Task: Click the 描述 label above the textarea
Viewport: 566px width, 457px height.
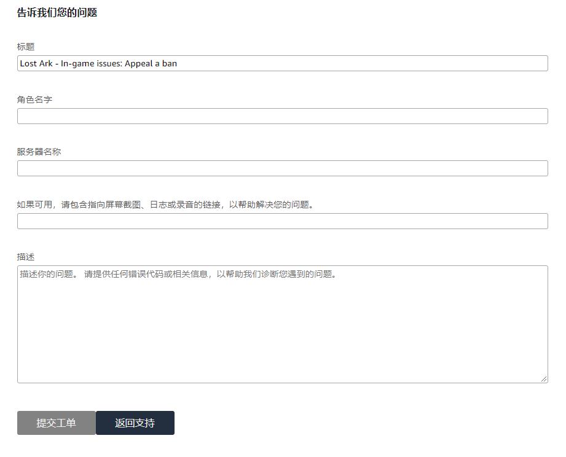Action: tap(26, 256)
